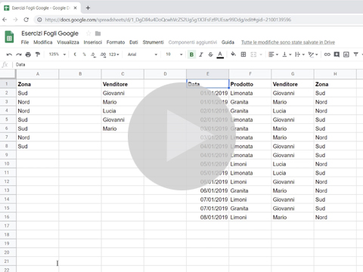Click the merge cells icon
Viewport: 363px width, 272px height.
click(x=253, y=54)
